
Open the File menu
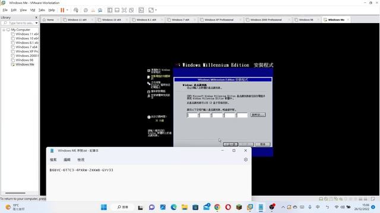(x=5, y=10)
